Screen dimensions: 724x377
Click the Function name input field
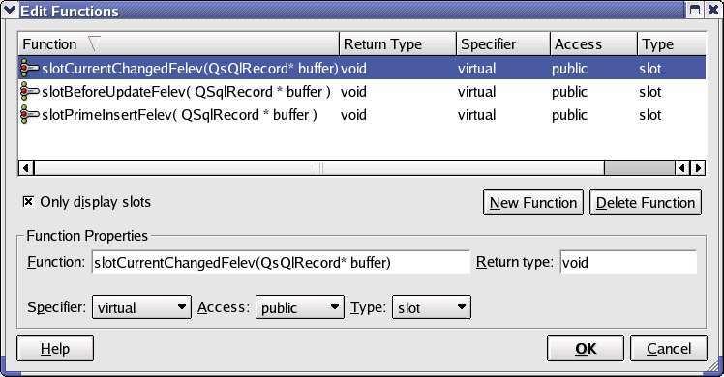pos(281,262)
